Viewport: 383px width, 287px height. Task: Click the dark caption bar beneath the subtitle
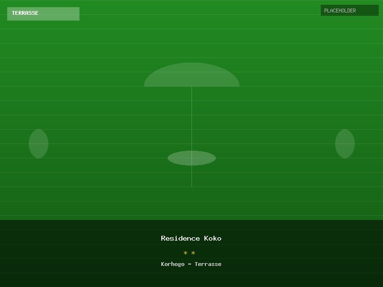(x=191, y=278)
